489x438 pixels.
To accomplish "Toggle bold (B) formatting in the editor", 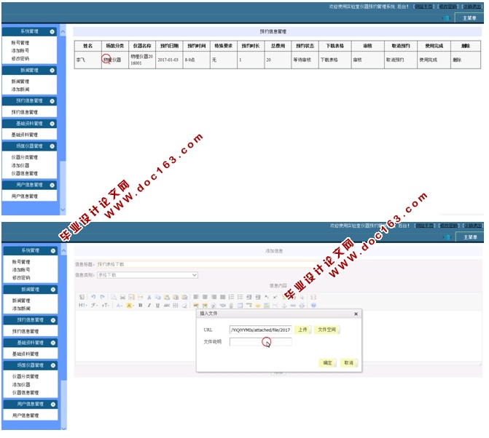I will point(141,306).
